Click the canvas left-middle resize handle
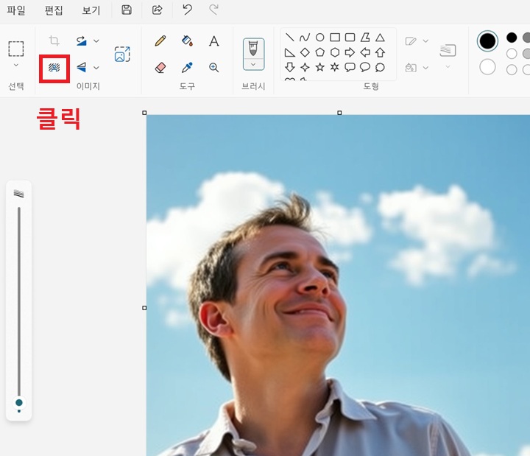Viewport: 530px width, 456px height. (x=144, y=308)
